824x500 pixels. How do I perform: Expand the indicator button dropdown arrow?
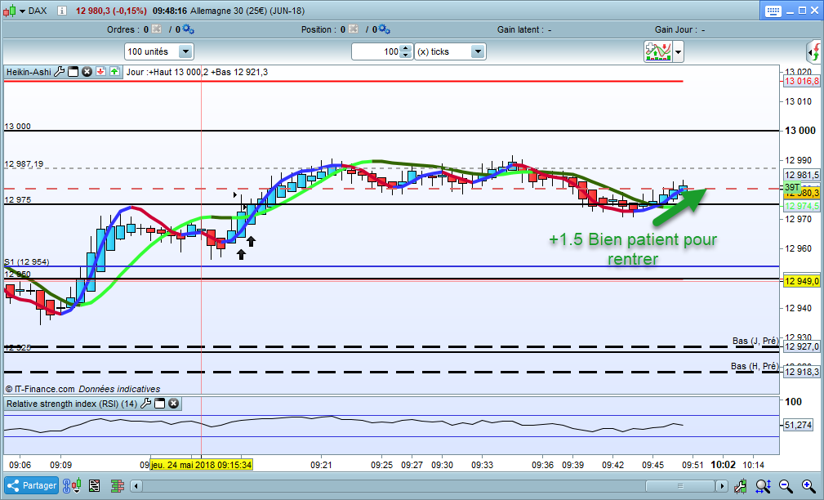678,52
